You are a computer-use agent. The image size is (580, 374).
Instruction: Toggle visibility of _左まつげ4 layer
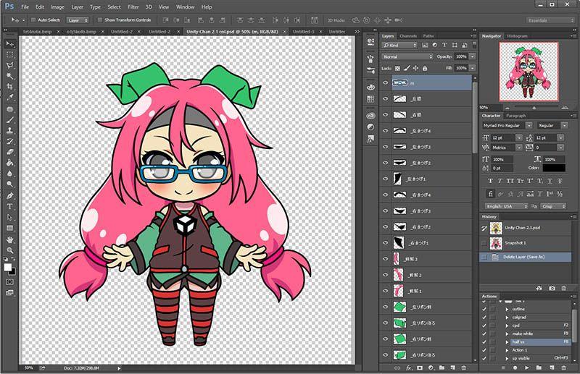coord(386,131)
